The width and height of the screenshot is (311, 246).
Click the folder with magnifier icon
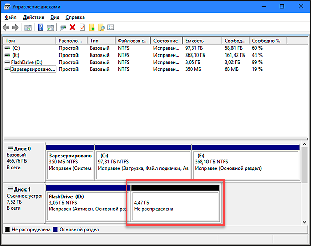pos(101,28)
